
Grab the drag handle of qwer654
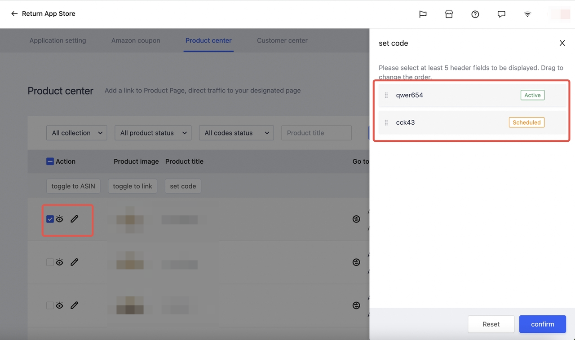click(386, 95)
